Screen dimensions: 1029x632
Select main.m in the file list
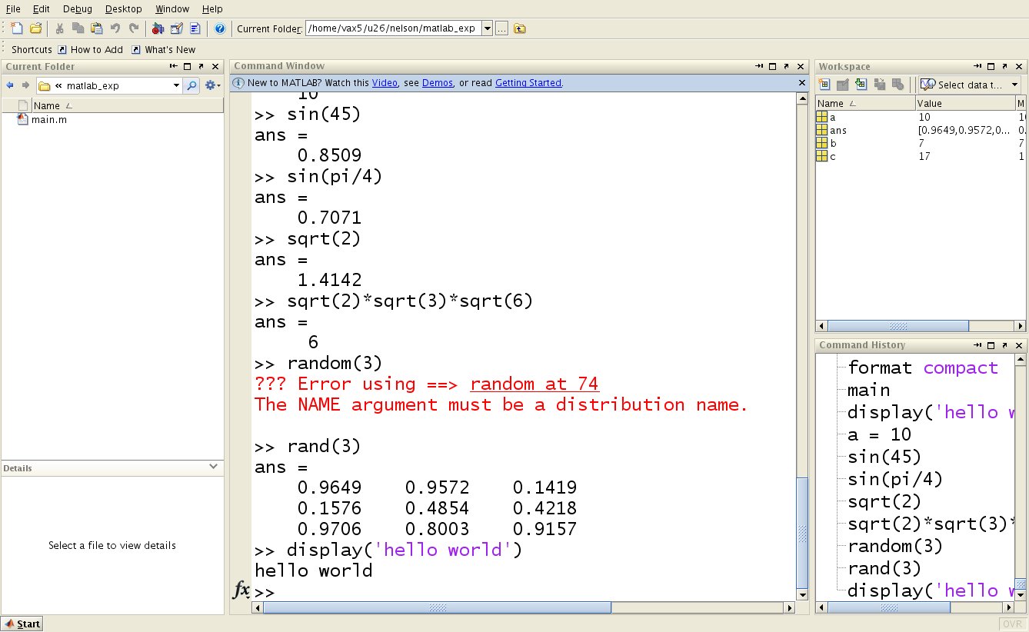[48, 120]
